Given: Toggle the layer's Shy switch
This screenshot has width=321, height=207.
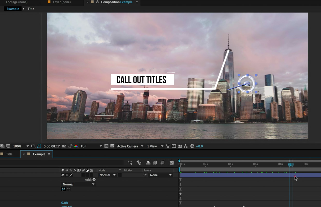Looking at the screenshot, I should pyautogui.click(x=63, y=175).
